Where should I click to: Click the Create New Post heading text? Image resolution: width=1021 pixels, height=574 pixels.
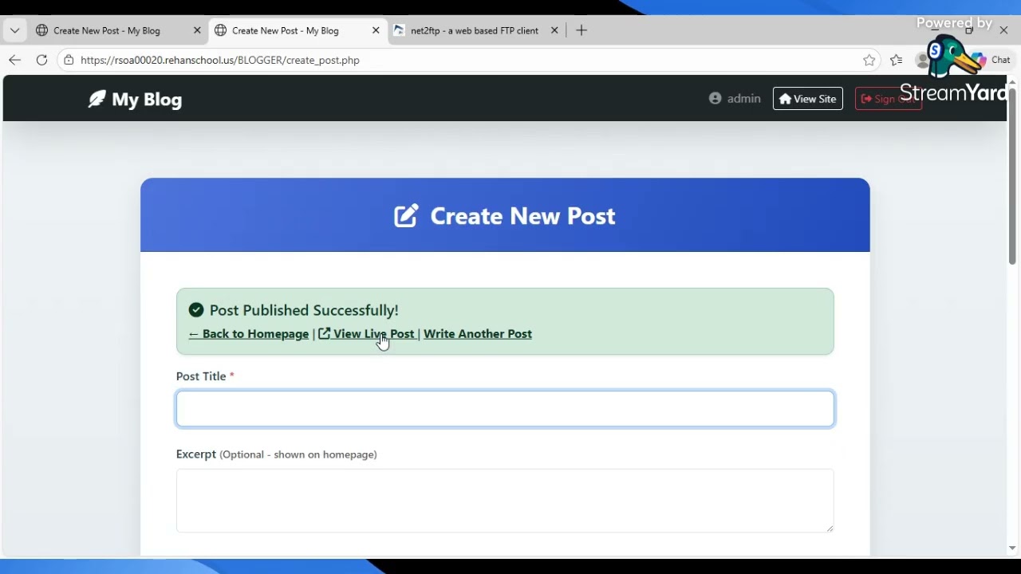coord(523,216)
